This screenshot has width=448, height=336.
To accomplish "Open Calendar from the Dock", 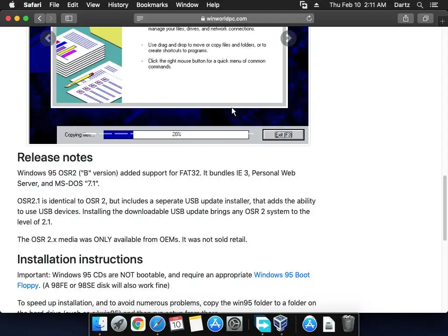I will (176, 324).
